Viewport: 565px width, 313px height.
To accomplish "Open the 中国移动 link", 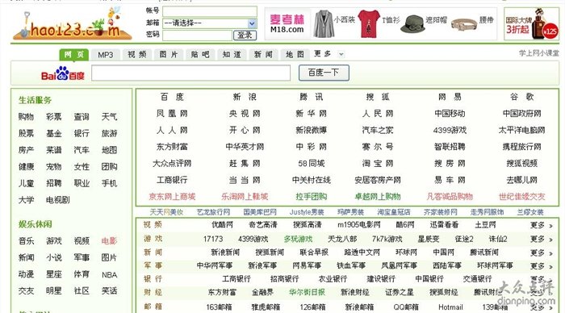I will (450, 114).
